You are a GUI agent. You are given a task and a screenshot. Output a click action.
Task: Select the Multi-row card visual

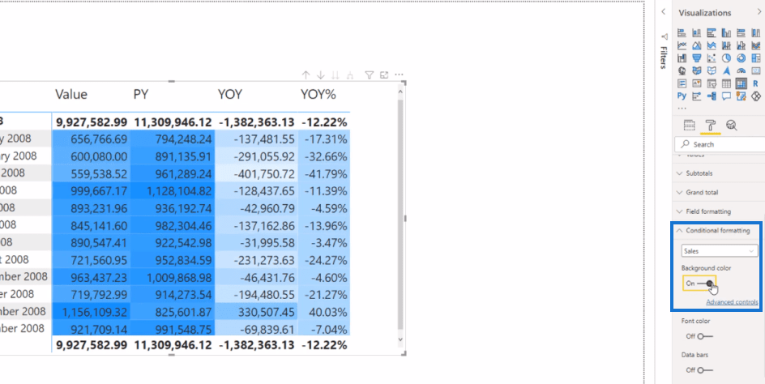pos(682,84)
